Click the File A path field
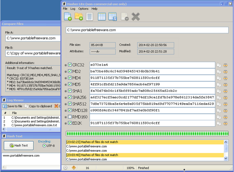 click(33, 38)
